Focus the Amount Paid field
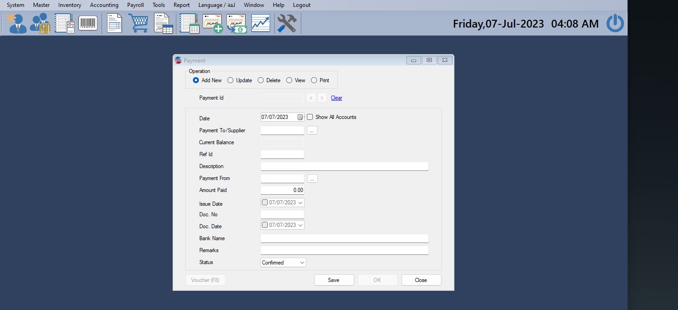The height and width of the screenshot is (310, 678). coord(282,190)
